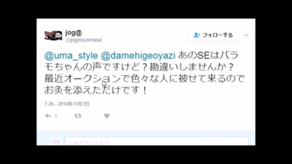
Task: Open jog@'s profile avatar picture
Action: tap(53, 35)
